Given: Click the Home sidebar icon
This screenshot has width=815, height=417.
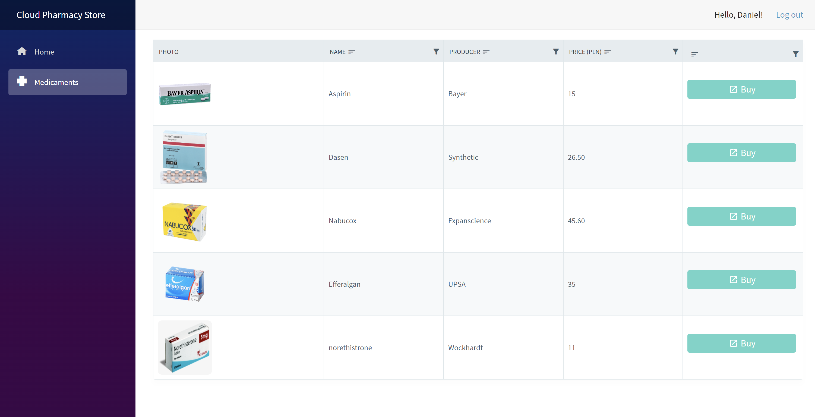Looking at the screenshot, I should (22, 52).
